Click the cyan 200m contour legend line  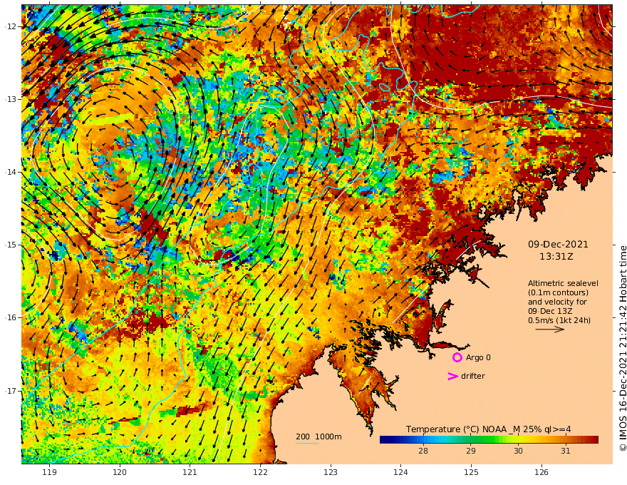pos(307,444)
